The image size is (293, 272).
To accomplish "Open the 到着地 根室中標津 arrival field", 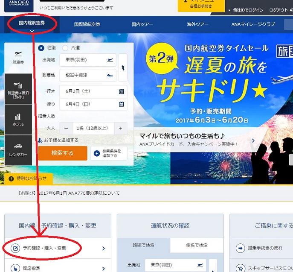I will pos(88,76).
